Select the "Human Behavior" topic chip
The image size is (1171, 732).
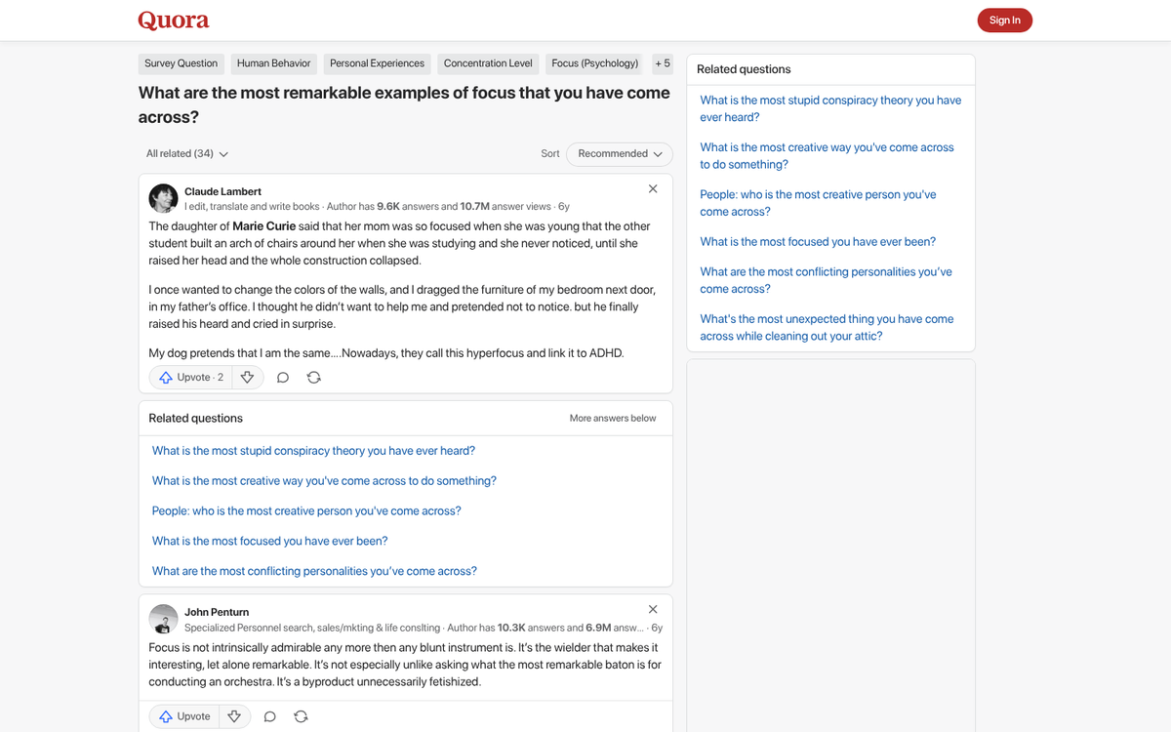click(x=273, y=62)
